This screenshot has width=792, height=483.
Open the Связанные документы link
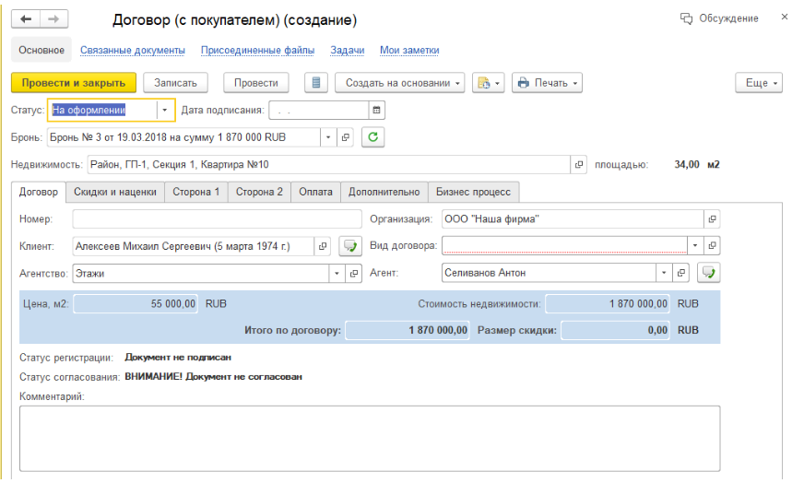[x=133, y=50]
